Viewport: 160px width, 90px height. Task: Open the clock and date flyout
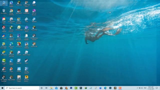151,88
